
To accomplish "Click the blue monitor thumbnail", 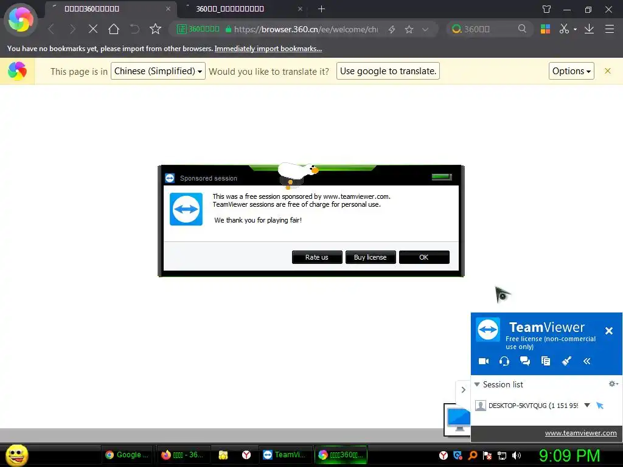I will coord(458,420).
